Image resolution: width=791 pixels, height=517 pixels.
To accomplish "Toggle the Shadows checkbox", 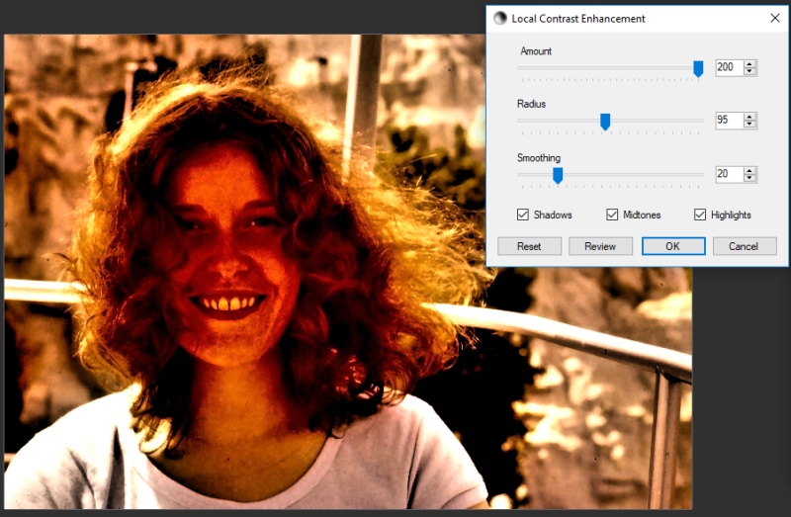I will (523, 215).
